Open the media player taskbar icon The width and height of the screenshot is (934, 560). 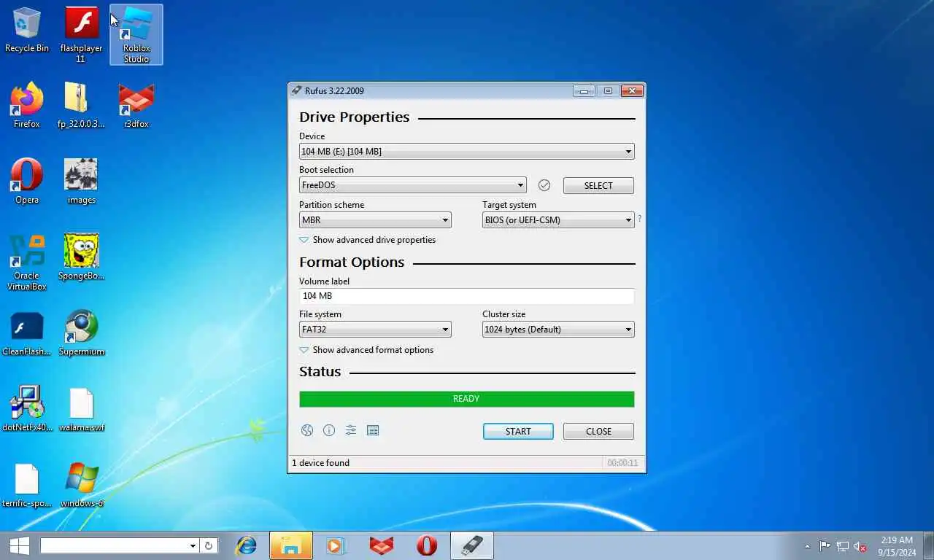tap(336, 545)
